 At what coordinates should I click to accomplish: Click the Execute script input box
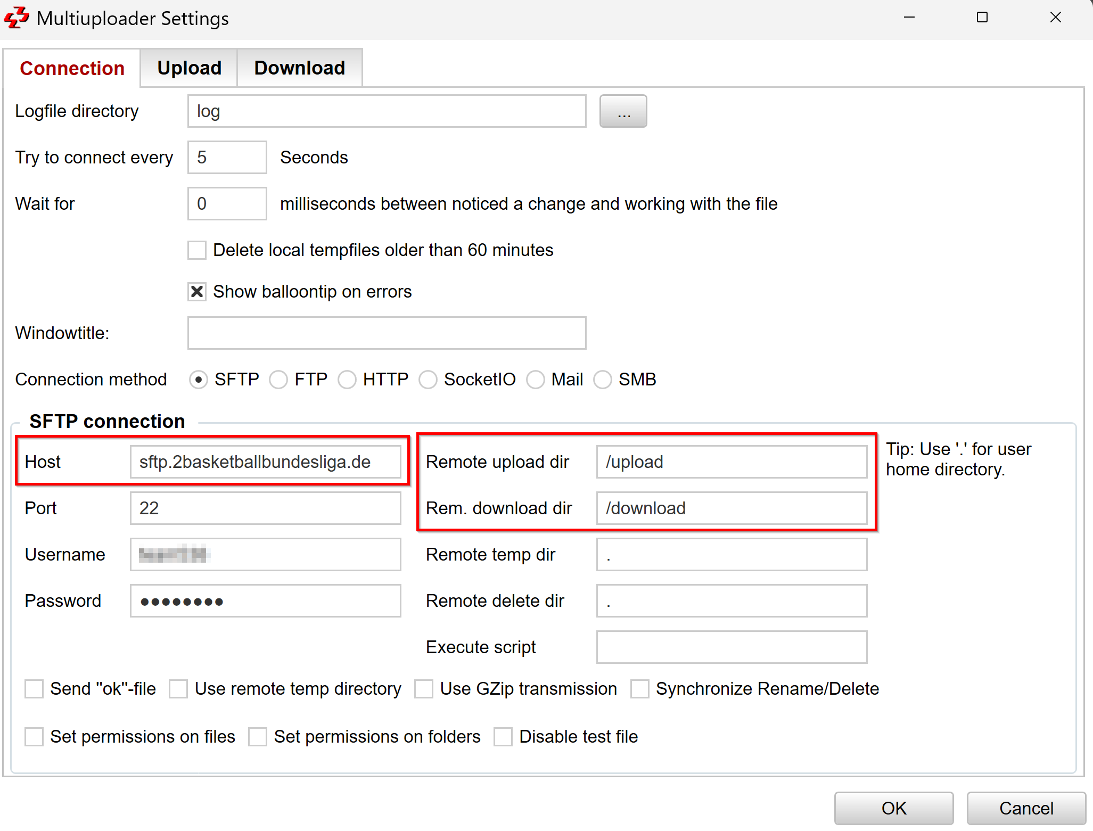click(x=731, y=647)
